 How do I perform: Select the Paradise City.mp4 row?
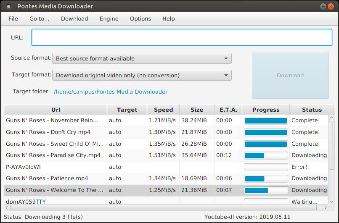pos(53,155)
